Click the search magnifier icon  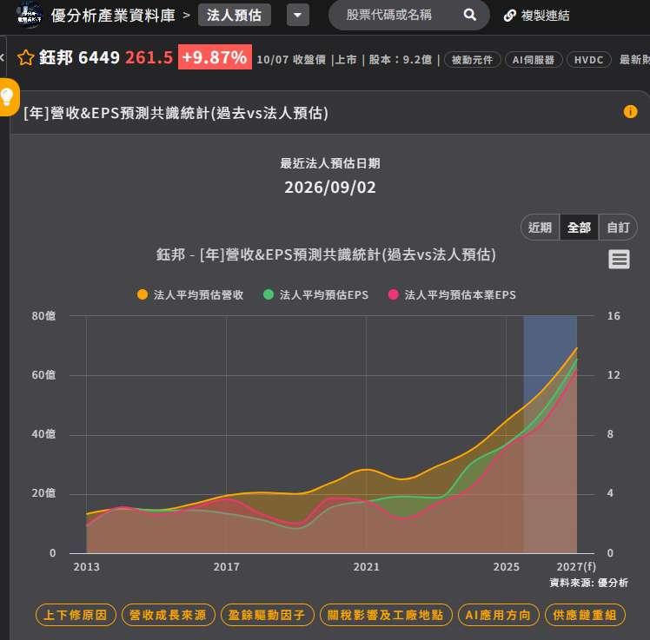469,16
